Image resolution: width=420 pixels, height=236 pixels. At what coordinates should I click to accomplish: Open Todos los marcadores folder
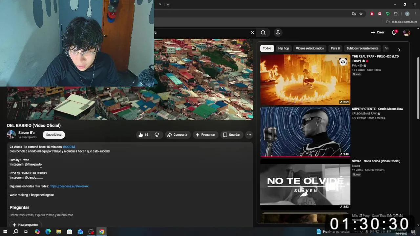(402, 22)
